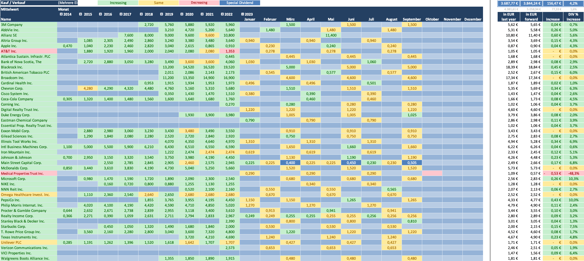Click the green Increasing legend swatch

[118, 3]
